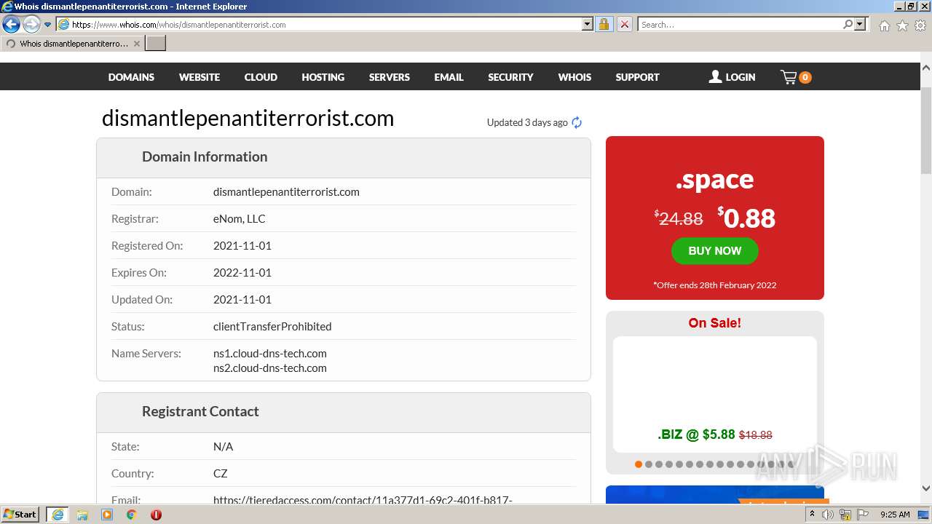932x524 pixels.
Task: Close the Whois browser tab
Action: point(136,44)
